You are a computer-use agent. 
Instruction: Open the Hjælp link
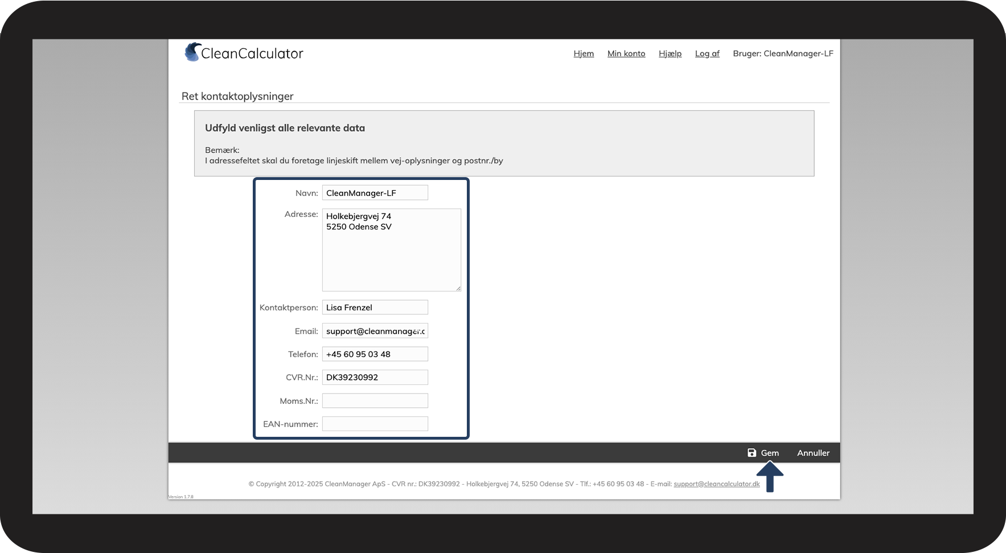[x=670, y=54]
